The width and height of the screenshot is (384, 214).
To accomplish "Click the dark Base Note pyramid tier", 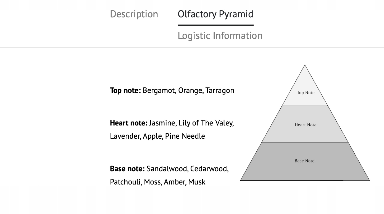I will point(304,161).
